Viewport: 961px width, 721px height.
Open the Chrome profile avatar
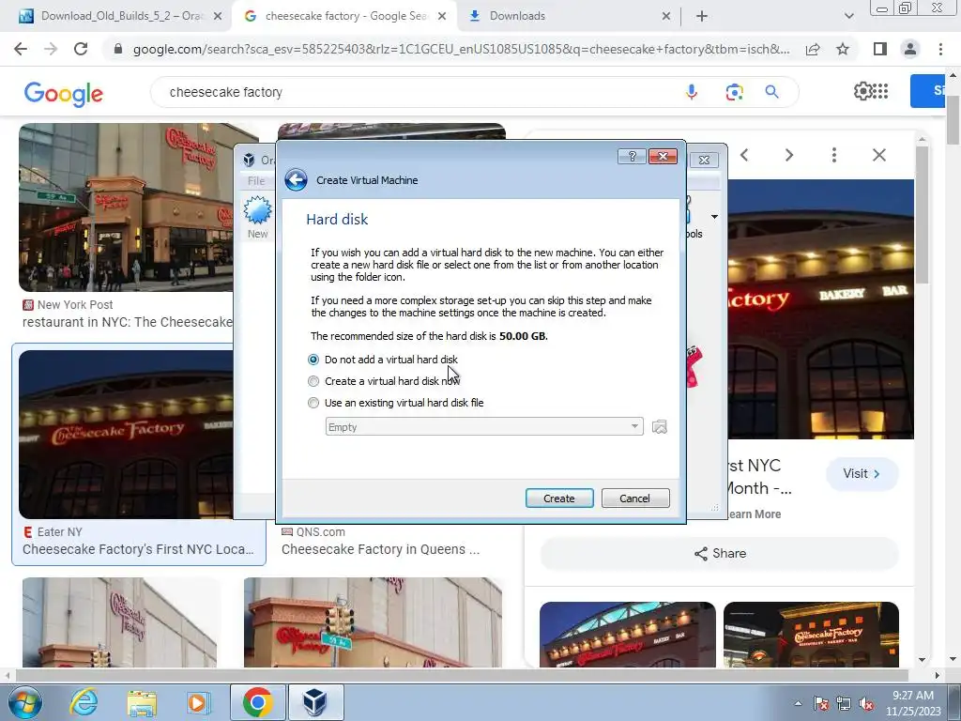[910, 49]
